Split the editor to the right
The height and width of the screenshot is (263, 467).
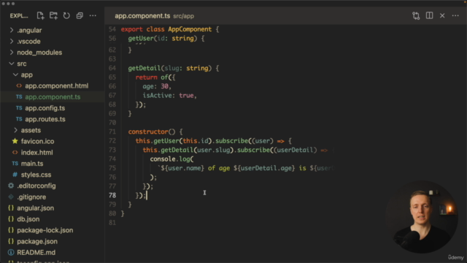coord(429,15)
